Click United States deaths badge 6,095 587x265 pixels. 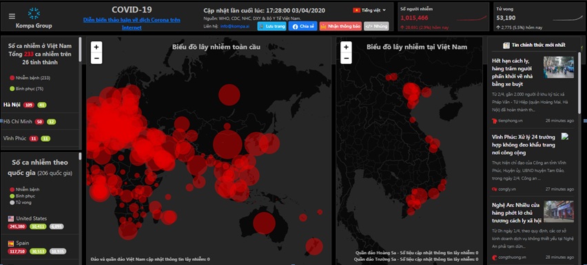click(x=56, y=226)
